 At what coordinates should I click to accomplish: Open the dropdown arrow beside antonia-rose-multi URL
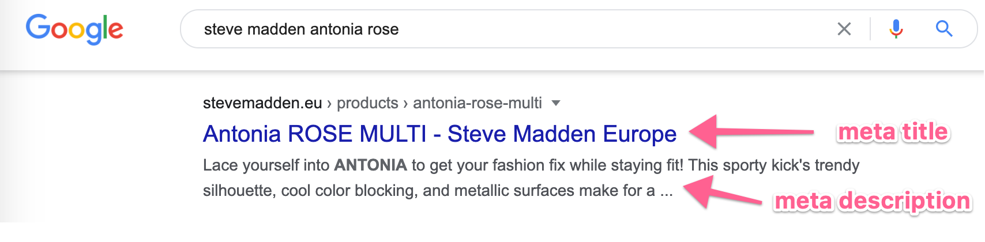[556, 103]
